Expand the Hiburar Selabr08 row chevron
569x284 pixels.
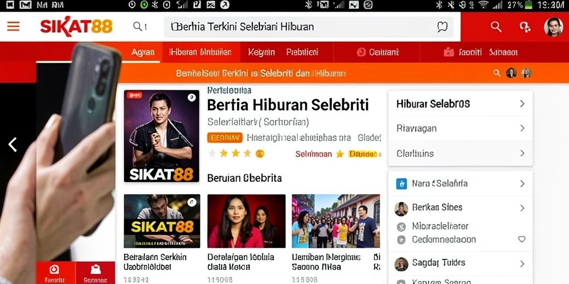tap(522, 104)
